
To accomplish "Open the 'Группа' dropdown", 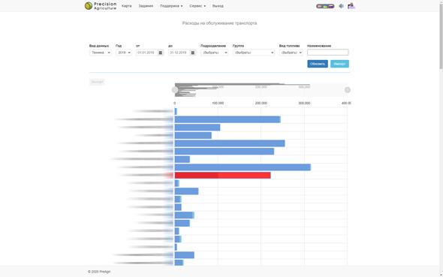I will (254, 53).
